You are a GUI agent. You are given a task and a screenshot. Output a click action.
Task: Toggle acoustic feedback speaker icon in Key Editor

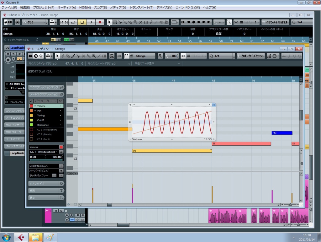(41, 56)
